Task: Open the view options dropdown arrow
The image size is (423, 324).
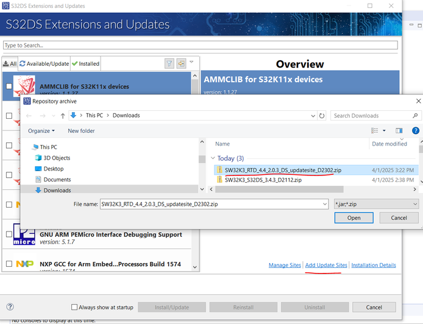Action: [384, 131]
